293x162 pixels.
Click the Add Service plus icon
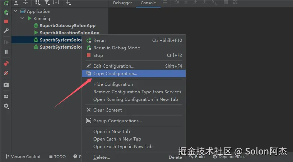pos(68,3)
